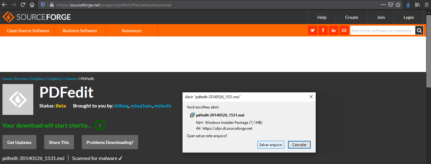431x164 pixels.
Task: Share on Twitter via the bird icon
Action: (313, 31)
